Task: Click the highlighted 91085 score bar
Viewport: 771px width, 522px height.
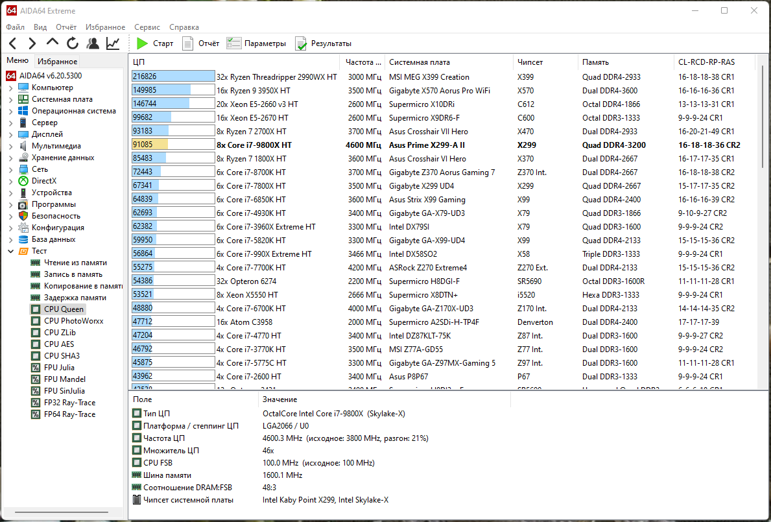Action: (173, 145)
